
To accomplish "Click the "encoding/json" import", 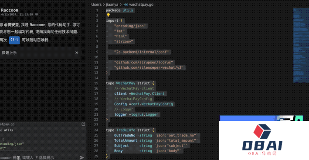I will click(130, 26).
